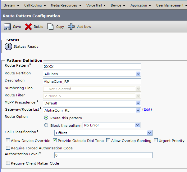Toggle the Urgent Priority checkbox

point(156,141)
